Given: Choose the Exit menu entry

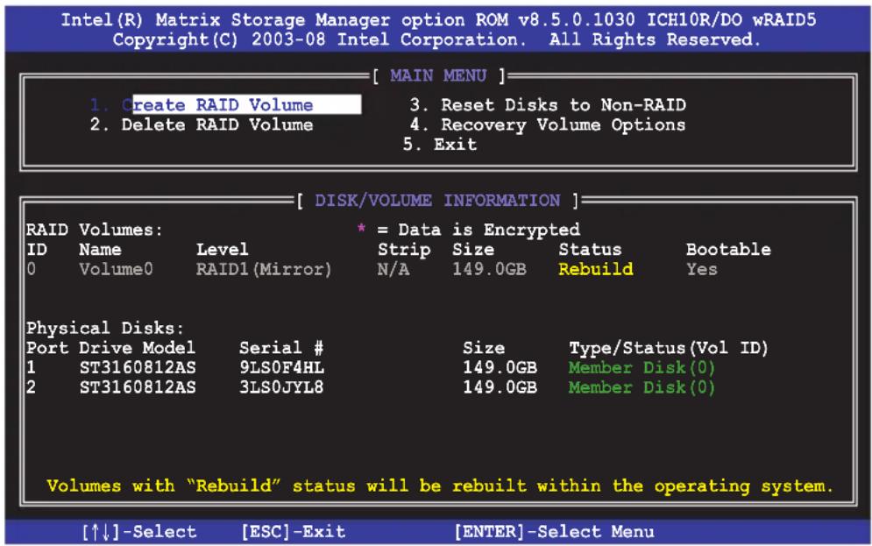Looking at the screenshot, I should (440, 145).
